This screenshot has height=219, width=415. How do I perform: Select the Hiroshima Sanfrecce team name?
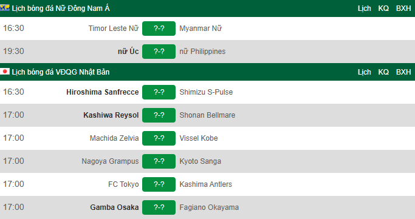103,92
